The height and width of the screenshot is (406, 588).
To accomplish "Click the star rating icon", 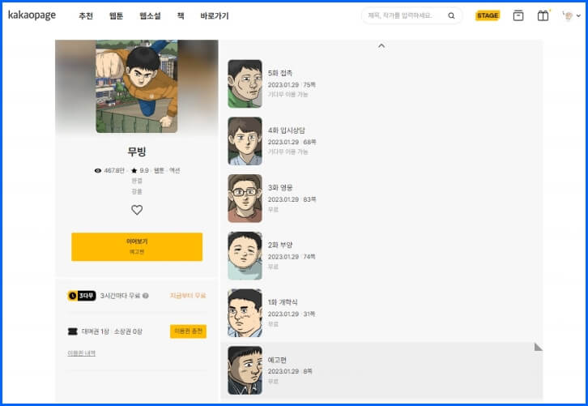I will [x=134, y=170].
